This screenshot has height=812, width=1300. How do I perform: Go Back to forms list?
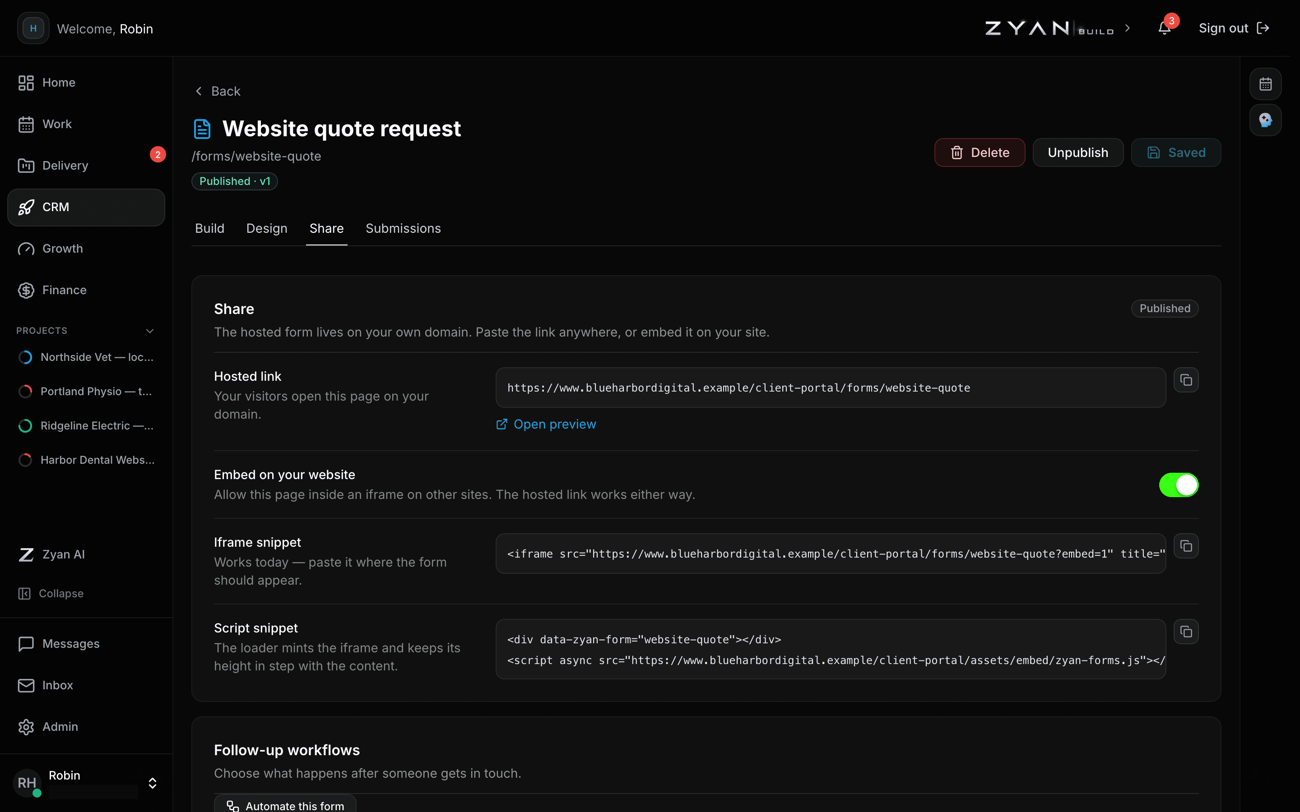217,91
